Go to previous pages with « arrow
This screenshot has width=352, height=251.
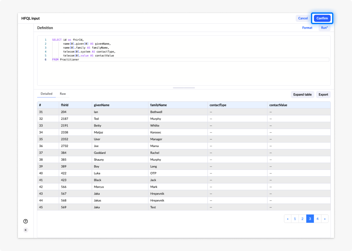point(287,219)
